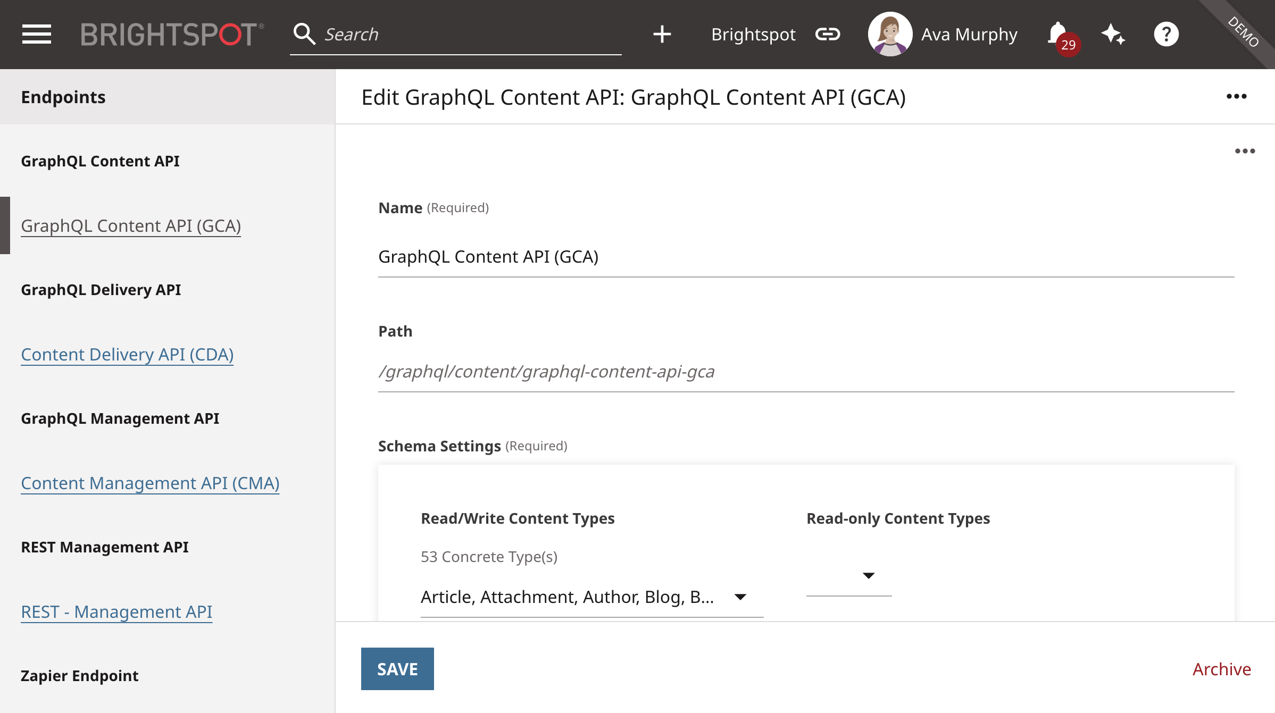Viewport: 1275px width, 713px height.
Task: Click the plus create-new icon
Action: (662, 35)
